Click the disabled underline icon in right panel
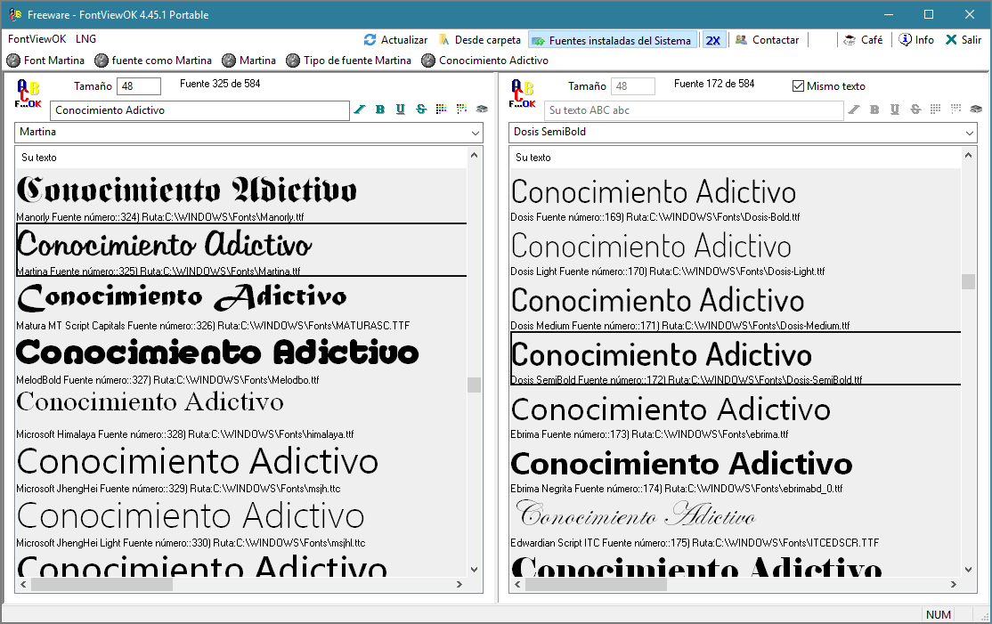This screenshot has width=992, height=624. [895, 109]
